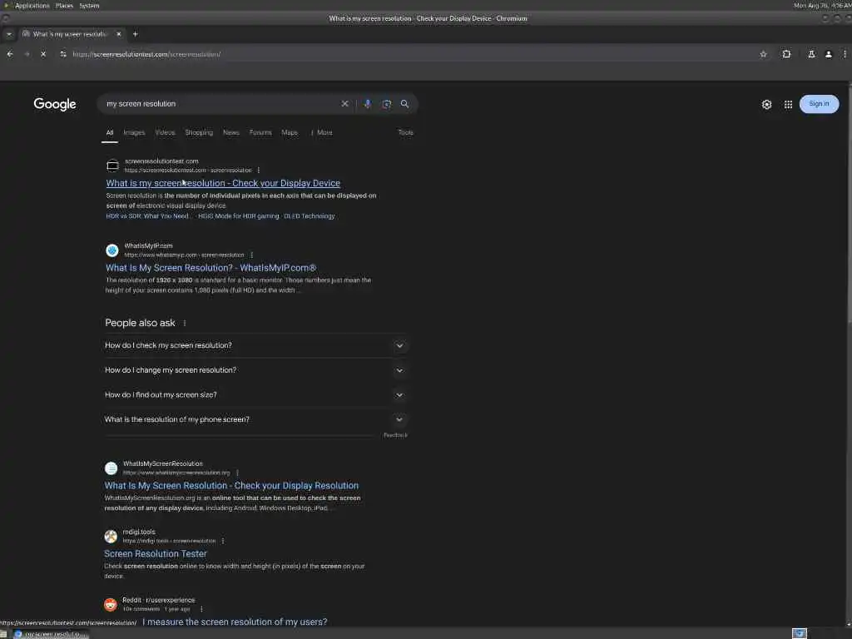Switch to the Maps tab
The width and height of the screenshot is (852, 639).
tap(290, 132)
